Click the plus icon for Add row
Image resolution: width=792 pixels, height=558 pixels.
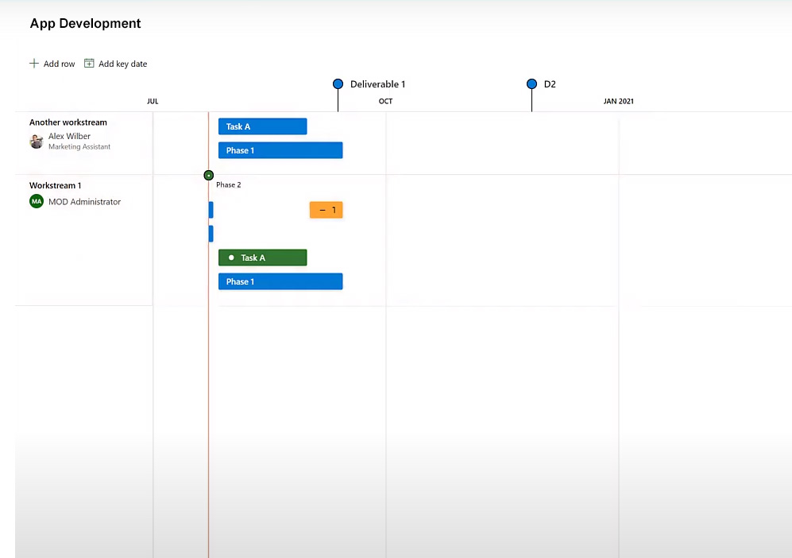34,64
